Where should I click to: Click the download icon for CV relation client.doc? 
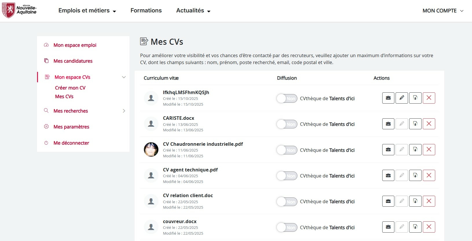click(x=415, y=201)
